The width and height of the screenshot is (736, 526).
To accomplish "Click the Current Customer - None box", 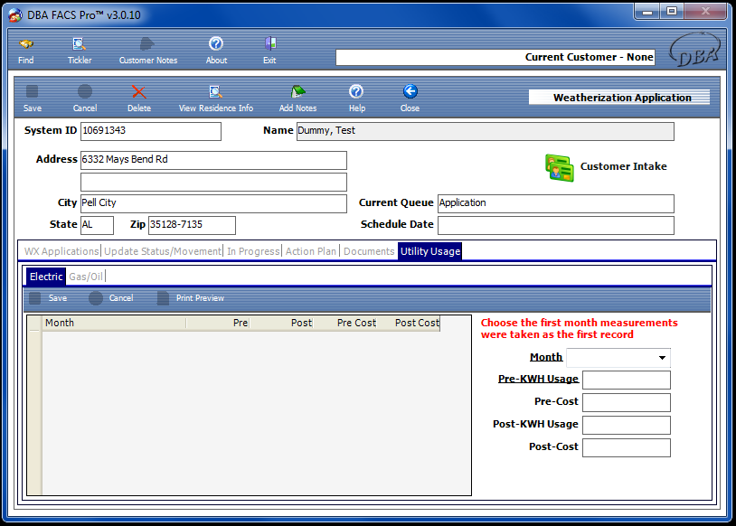I will (495, 57).
